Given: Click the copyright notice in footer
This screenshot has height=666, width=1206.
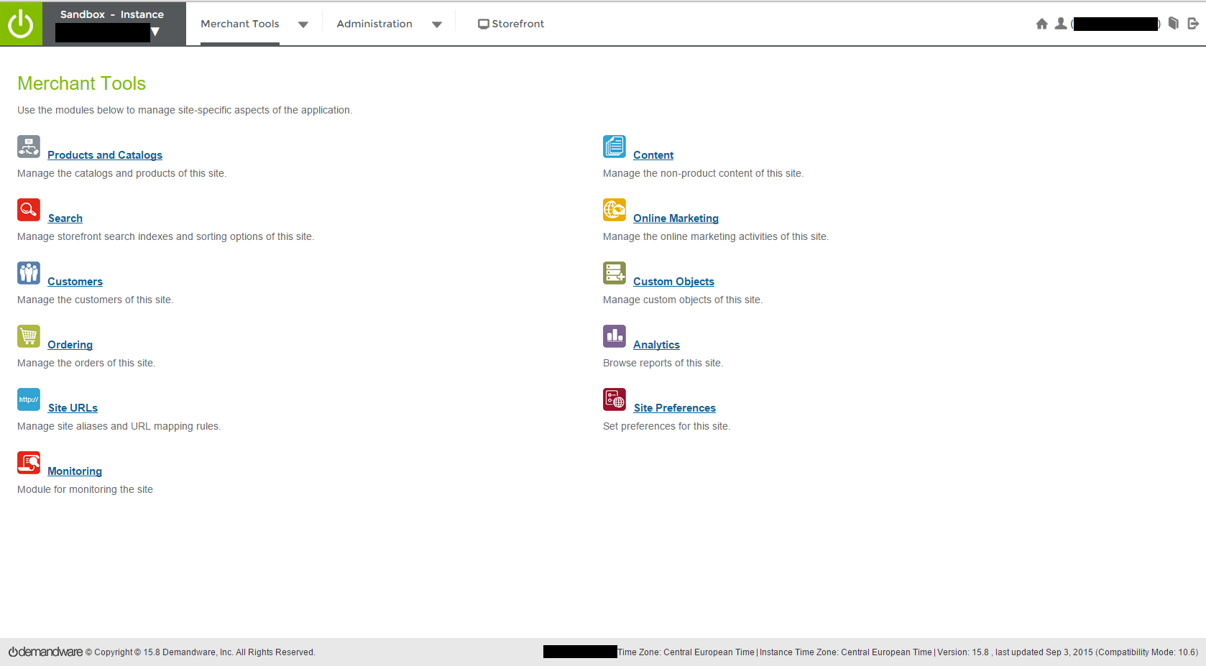Looking at the screenshot, I should point(201,652).
